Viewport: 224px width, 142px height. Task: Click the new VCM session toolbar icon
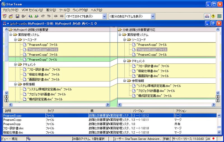pyautogui.click(x=4, y=16)
